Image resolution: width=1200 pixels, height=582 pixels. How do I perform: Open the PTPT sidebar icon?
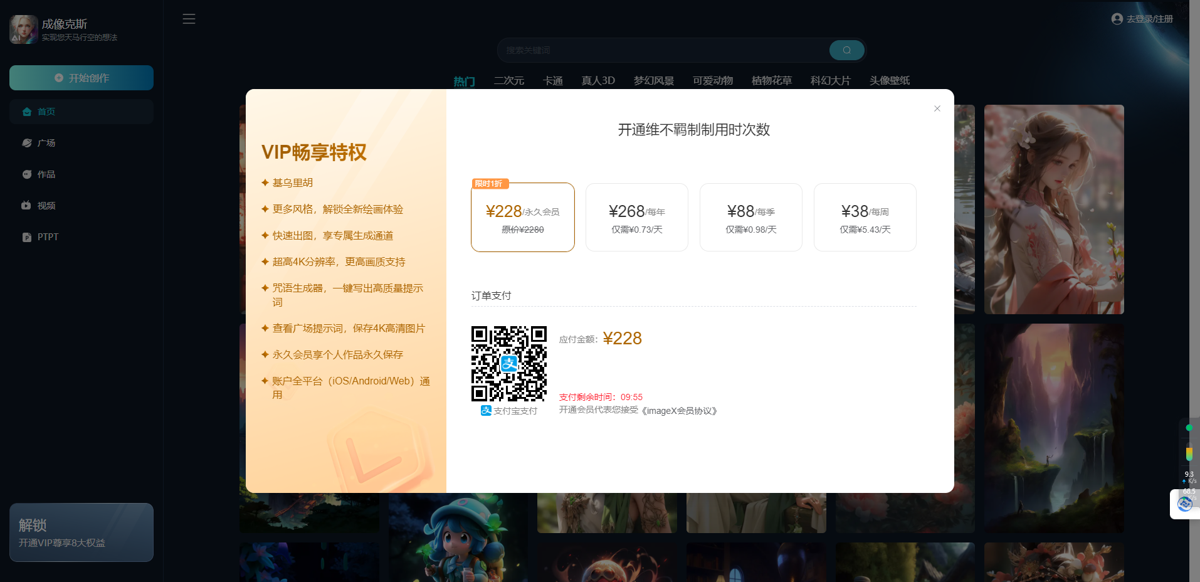click(x=26, y=236)
